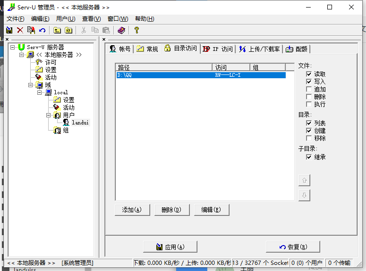Switch to the 常规 tab
This screenshot has height=271, width=366.
147,49
